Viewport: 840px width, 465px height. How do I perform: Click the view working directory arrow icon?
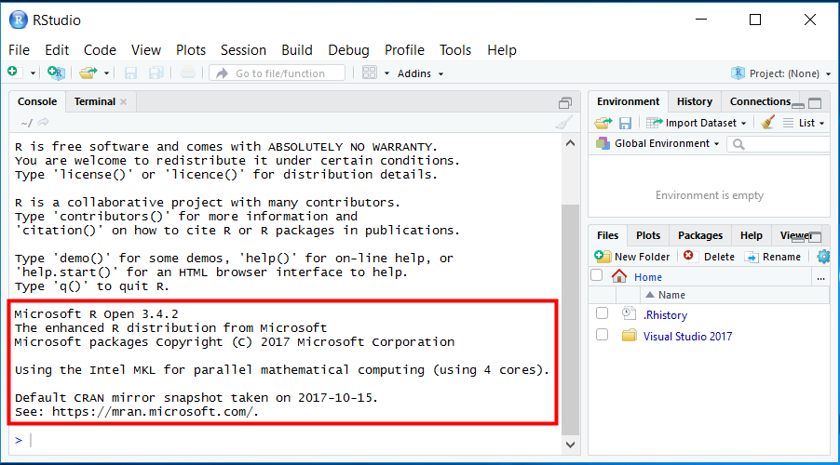(44, 123)
